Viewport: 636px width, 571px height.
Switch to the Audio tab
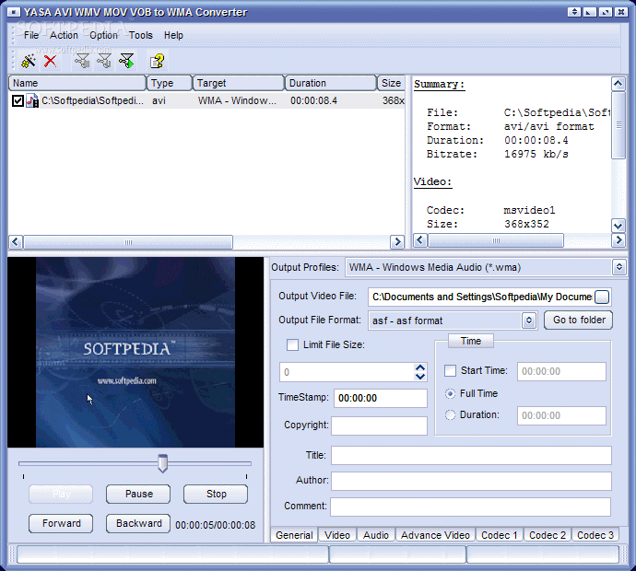[x=376, y=535]
